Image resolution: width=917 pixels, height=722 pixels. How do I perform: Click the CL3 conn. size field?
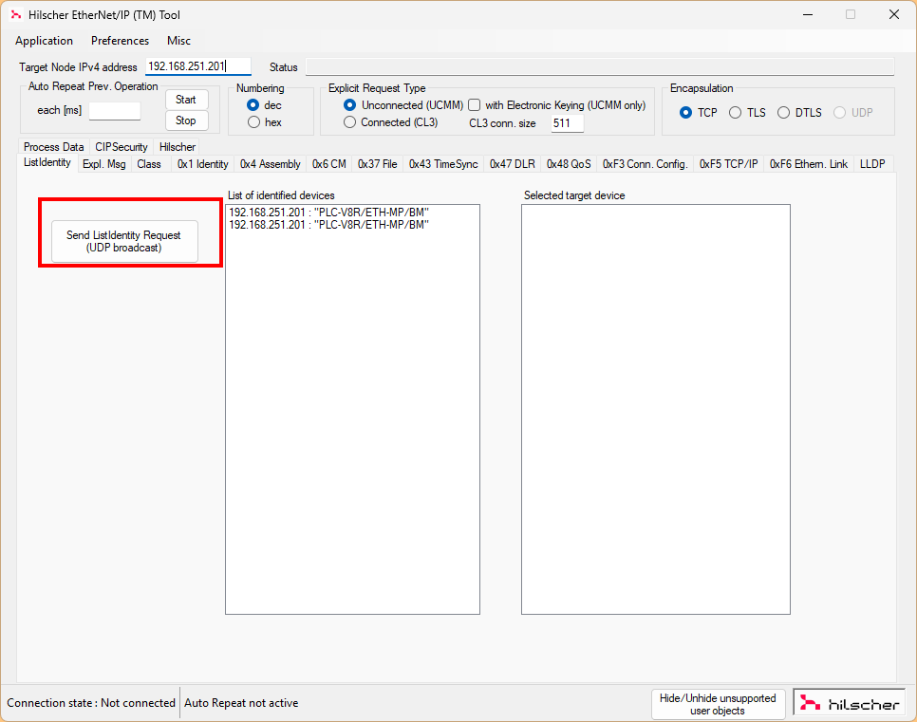click(568, 123)
